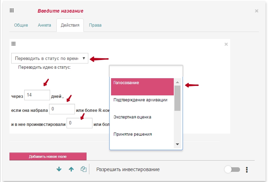Click the move up arrow icon
Viewport: 268px width, 182px height.
coord(71,169)
